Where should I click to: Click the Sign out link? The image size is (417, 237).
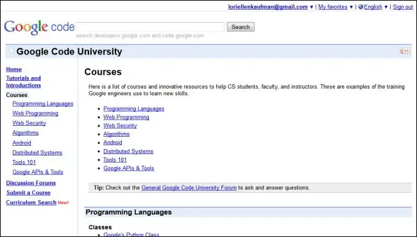[403, 7]
